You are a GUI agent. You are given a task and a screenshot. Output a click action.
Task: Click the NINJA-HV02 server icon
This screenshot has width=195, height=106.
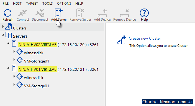point(14,43)
